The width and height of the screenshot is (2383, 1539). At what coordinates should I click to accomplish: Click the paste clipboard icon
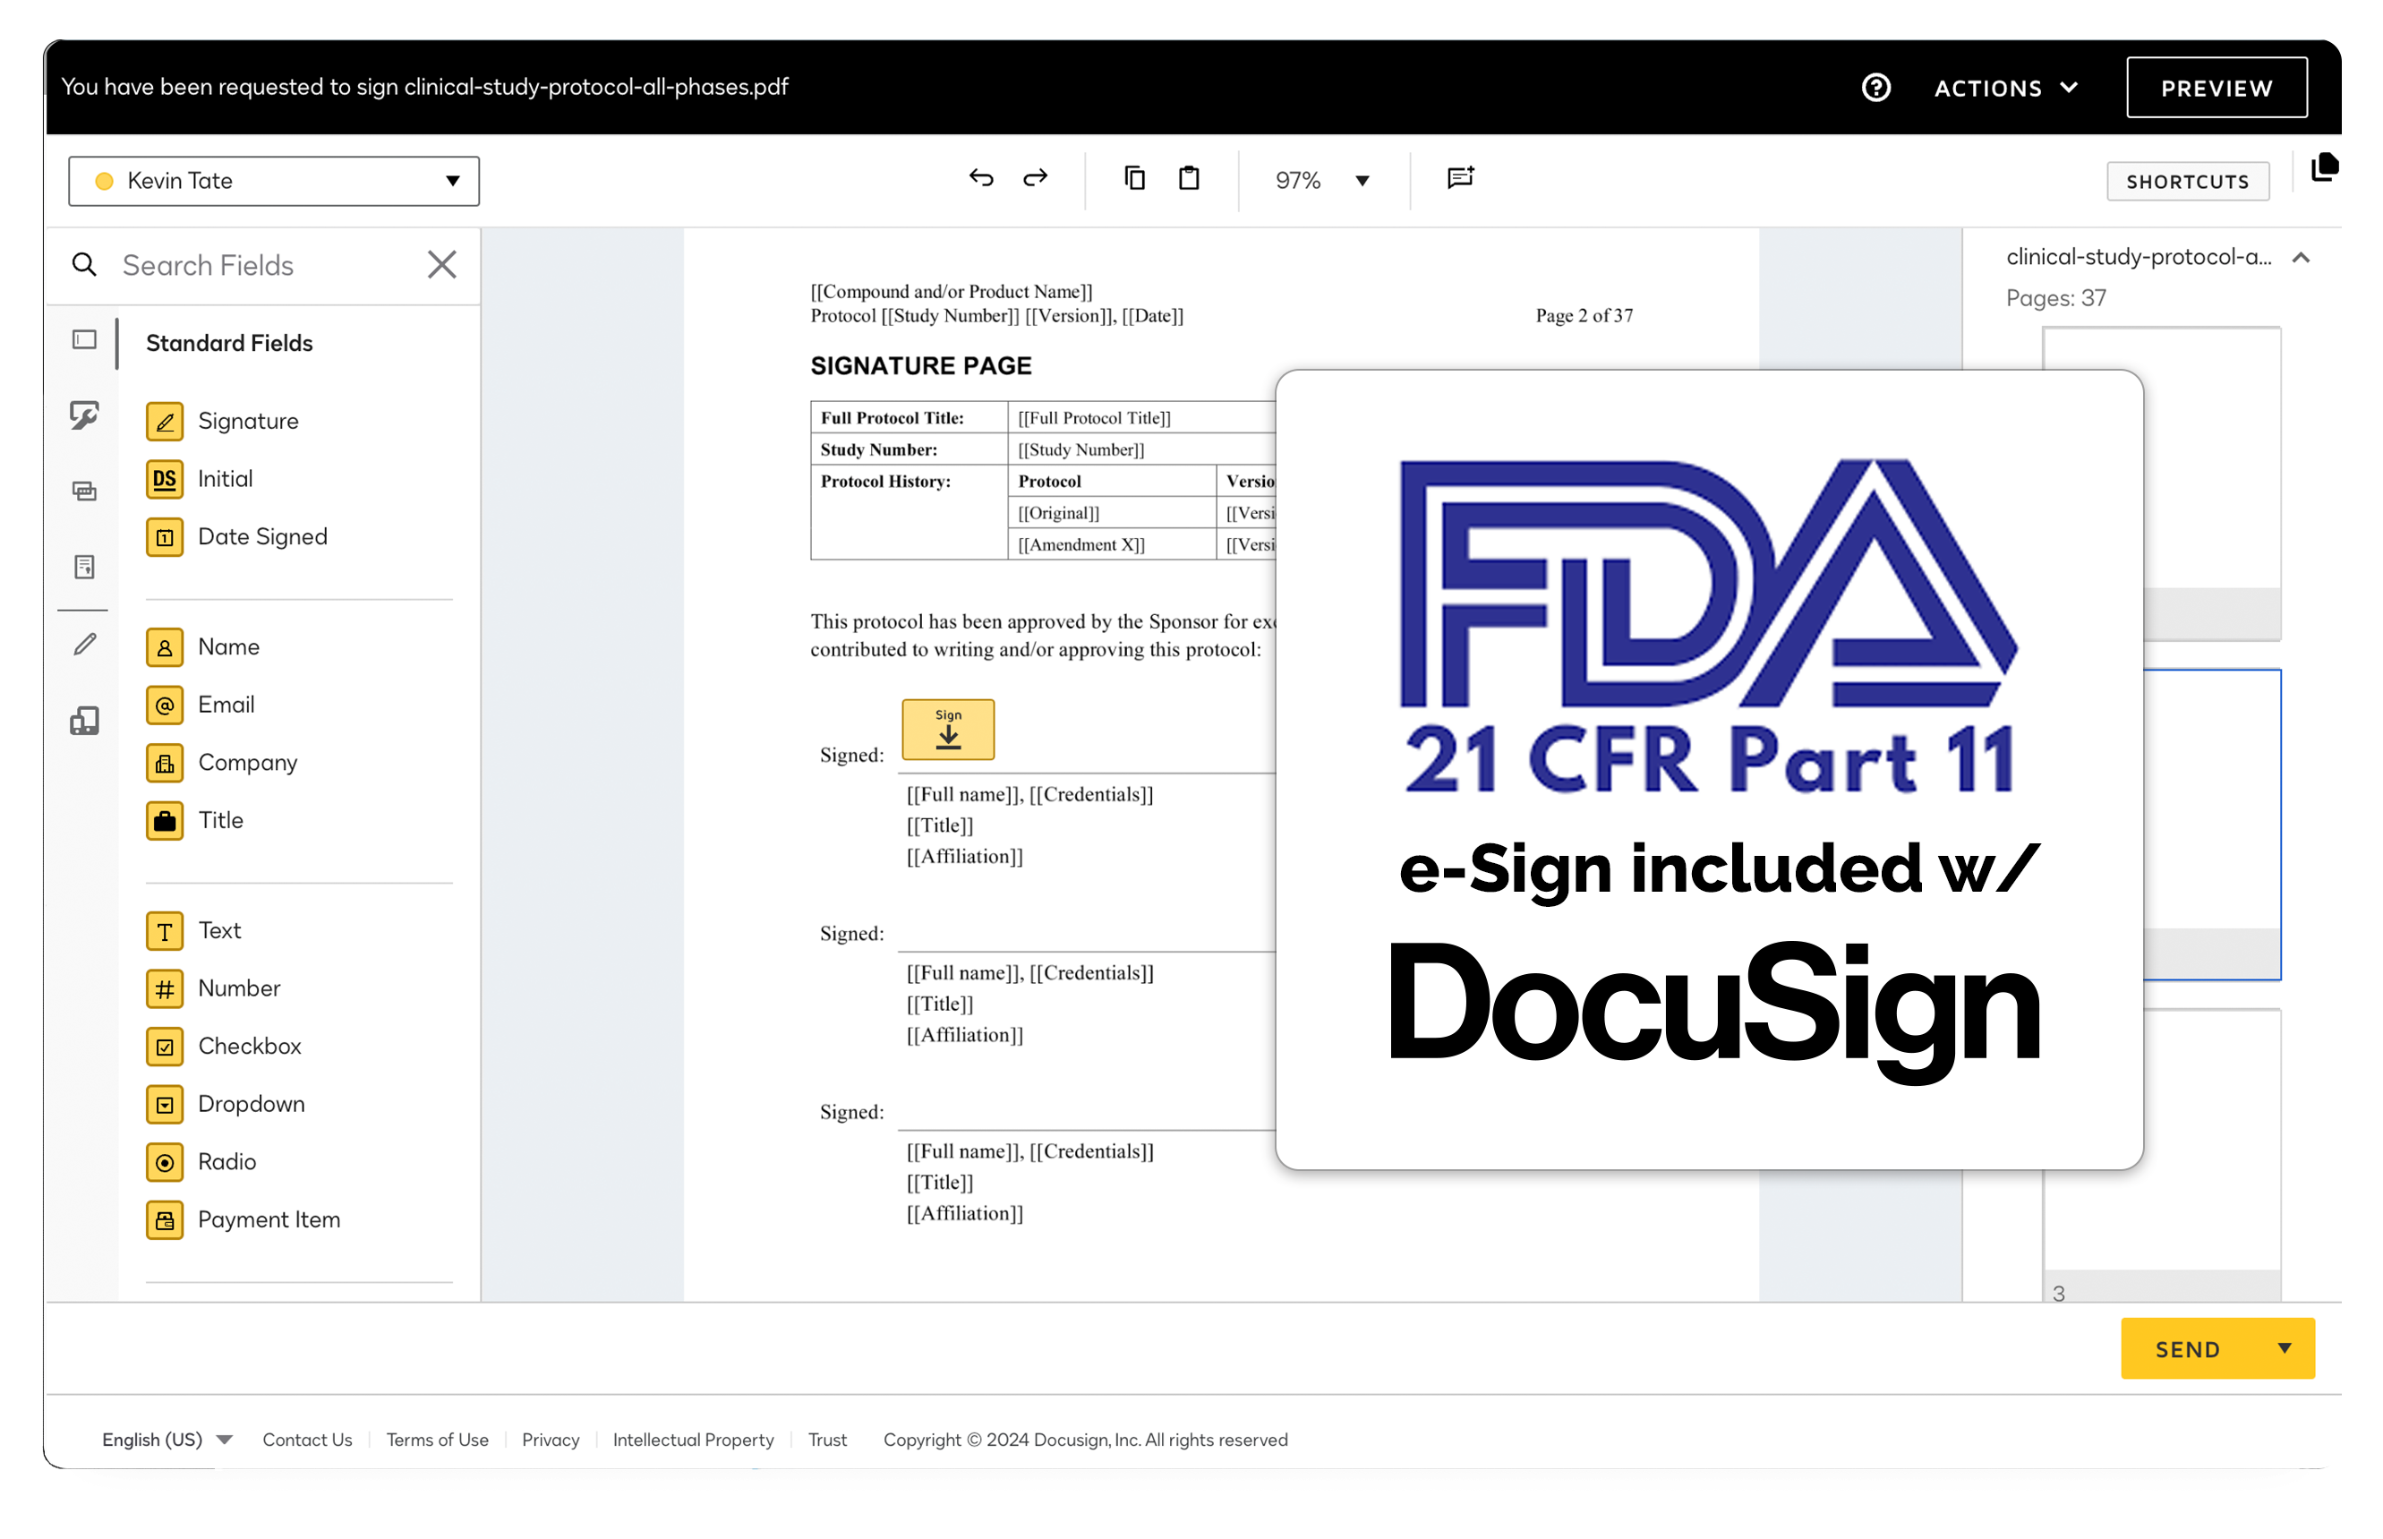1189,179
